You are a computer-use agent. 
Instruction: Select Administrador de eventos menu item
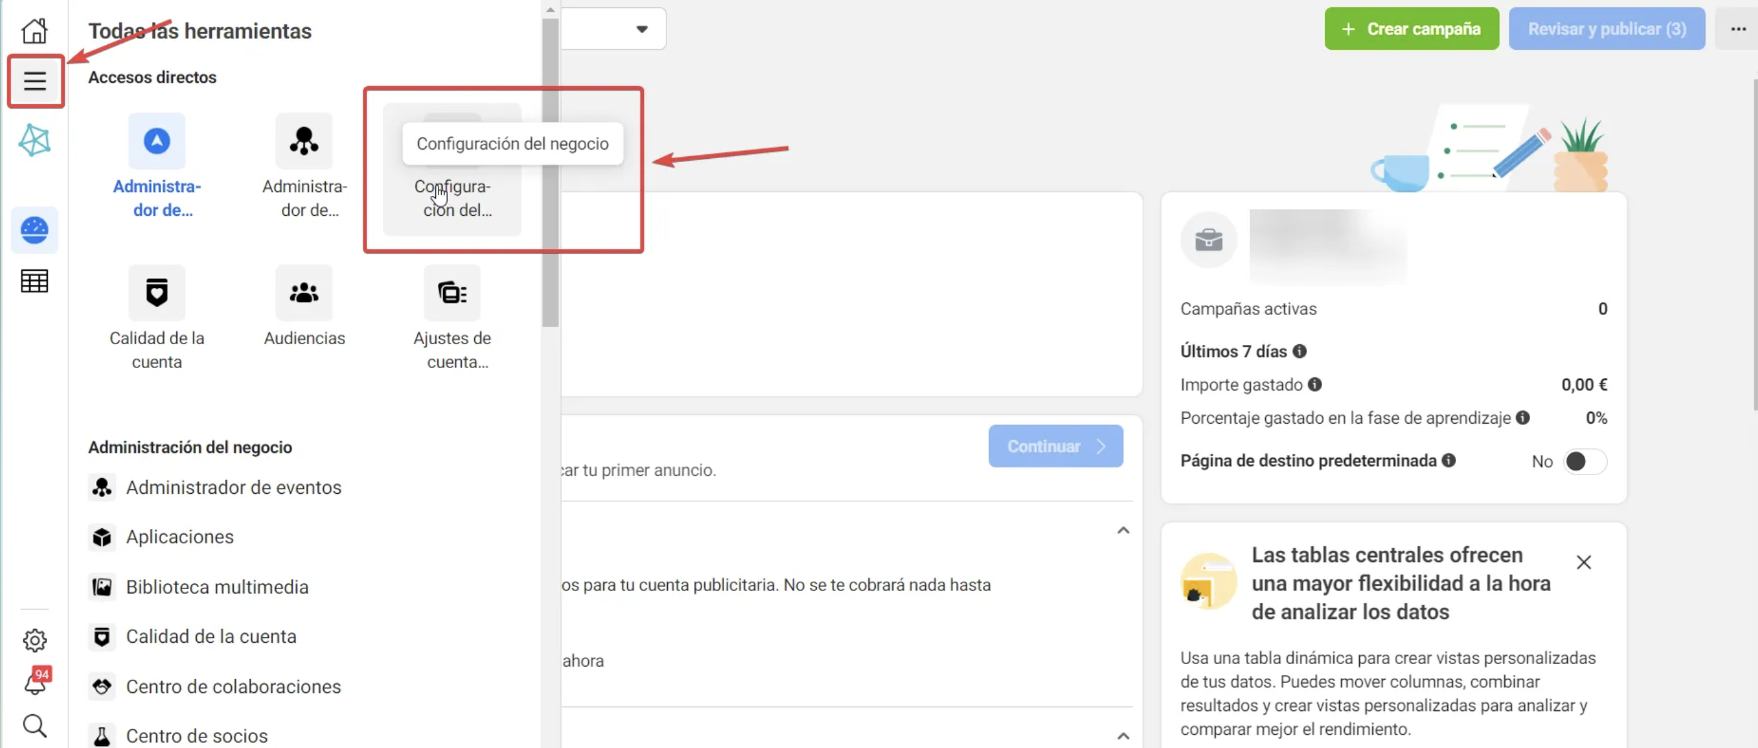pos(233,488)
